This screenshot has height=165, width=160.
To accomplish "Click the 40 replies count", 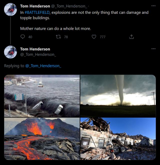I will click(x=30, y=37).
